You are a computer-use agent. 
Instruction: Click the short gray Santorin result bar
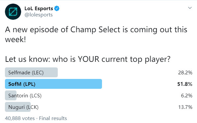tap(11, 95)
